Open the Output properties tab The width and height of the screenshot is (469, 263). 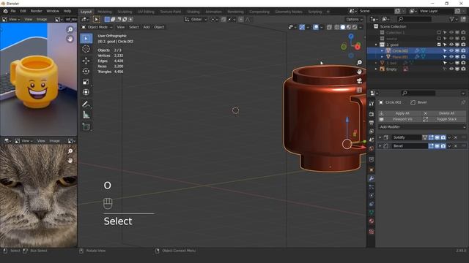coord(372,123)
